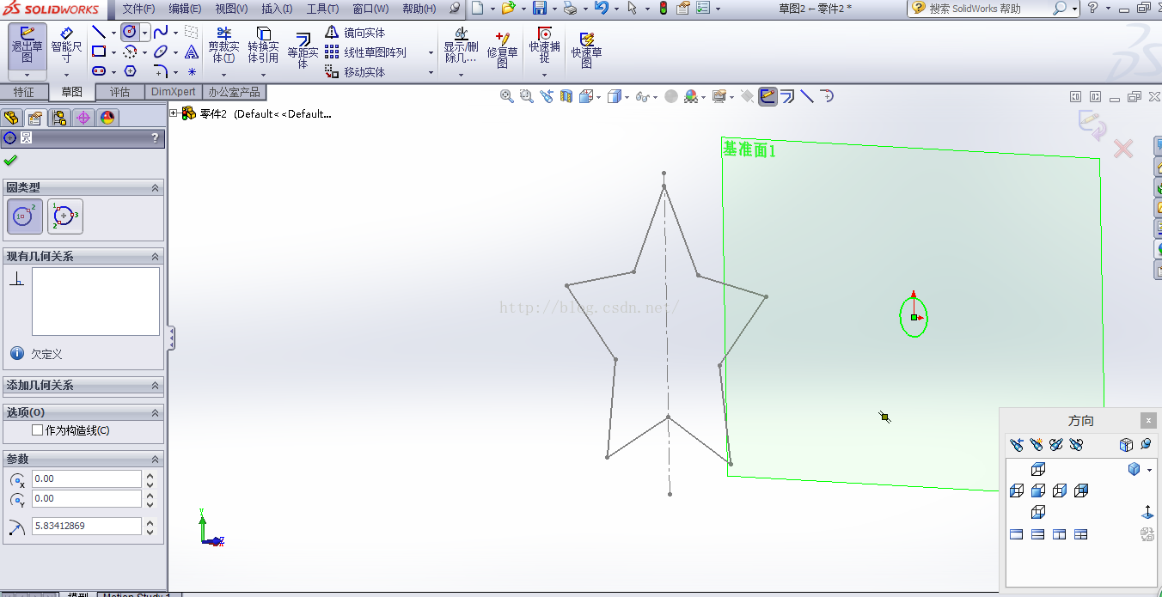Switch to the 评估 tab
The image size is (1162, 597).
[120, 92]
